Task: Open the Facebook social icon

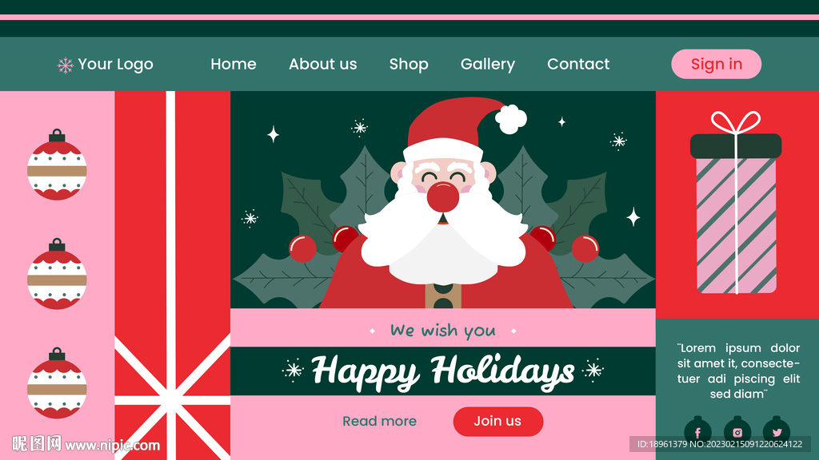Action: (697, 432)
